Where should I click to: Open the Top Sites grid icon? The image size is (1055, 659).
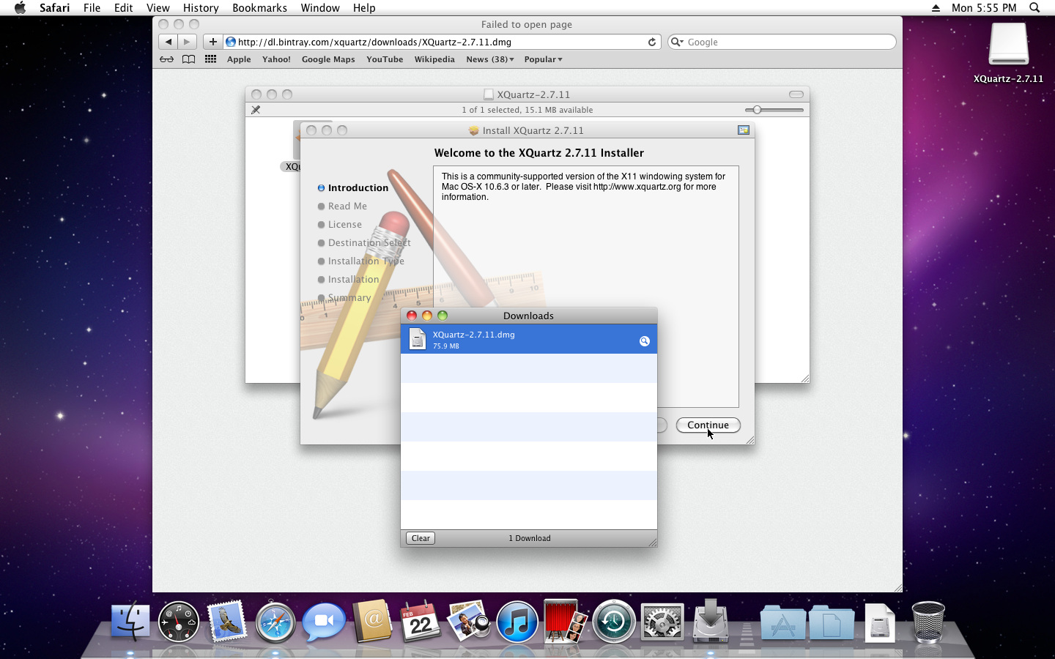click(210, 59)
